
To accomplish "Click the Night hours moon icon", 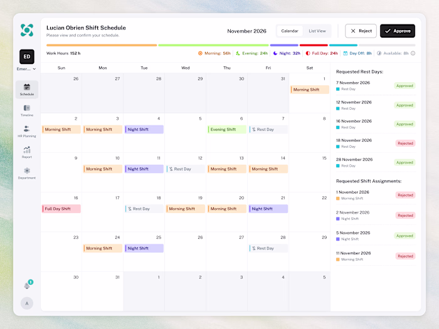I will point(275,53).
